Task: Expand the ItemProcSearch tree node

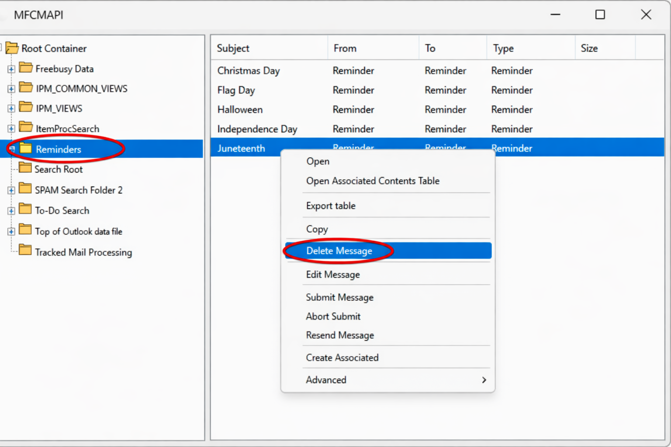Action: [x=10, y=129]
